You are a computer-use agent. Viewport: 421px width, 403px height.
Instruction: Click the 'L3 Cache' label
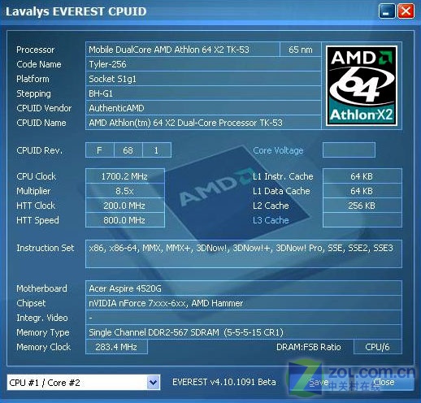(271, 220)
